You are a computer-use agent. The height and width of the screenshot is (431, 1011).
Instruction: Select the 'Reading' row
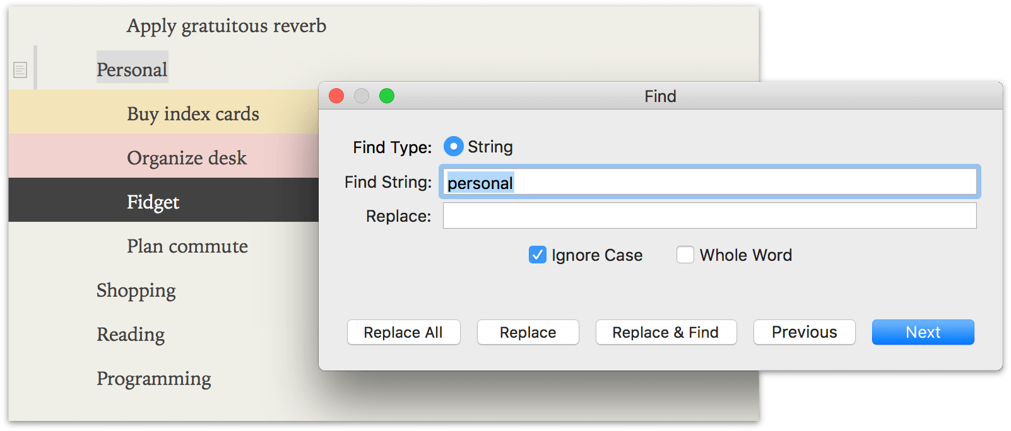131,335
